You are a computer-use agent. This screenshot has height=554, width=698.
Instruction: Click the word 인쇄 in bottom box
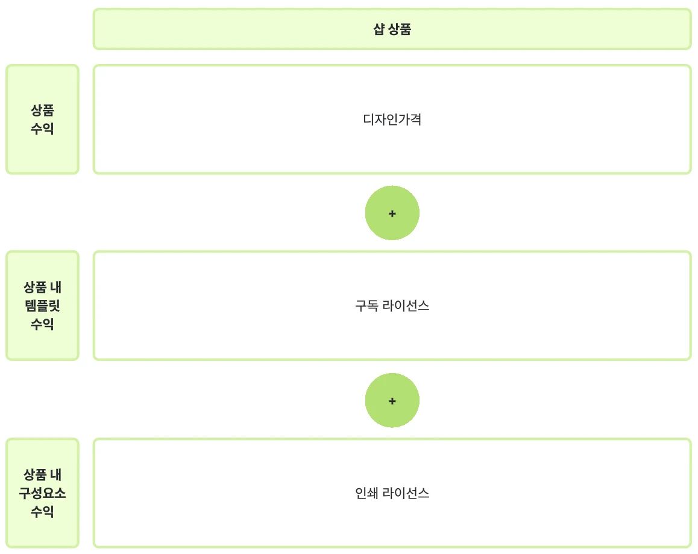click(x=366, y=493)
